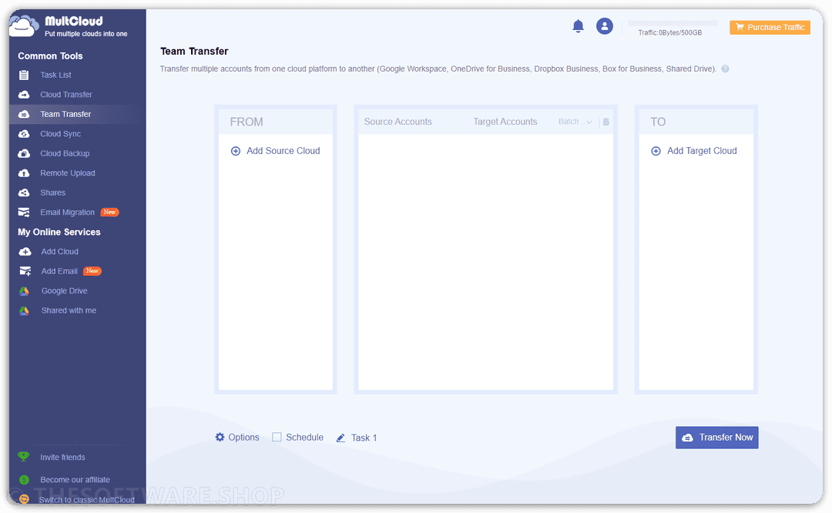Click the plus icon beside Add Target Cloud

coord(656,151)
